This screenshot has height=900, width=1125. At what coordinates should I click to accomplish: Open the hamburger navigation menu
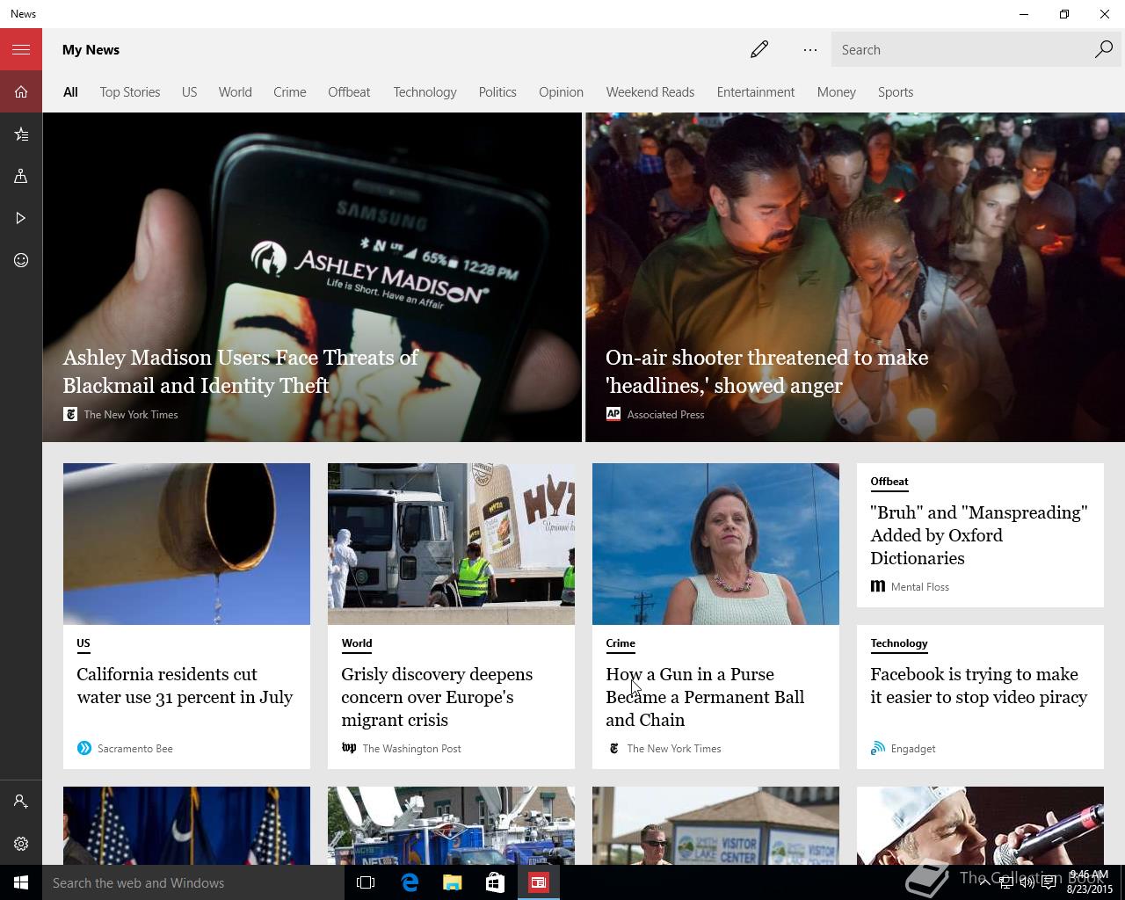[21, 49]
